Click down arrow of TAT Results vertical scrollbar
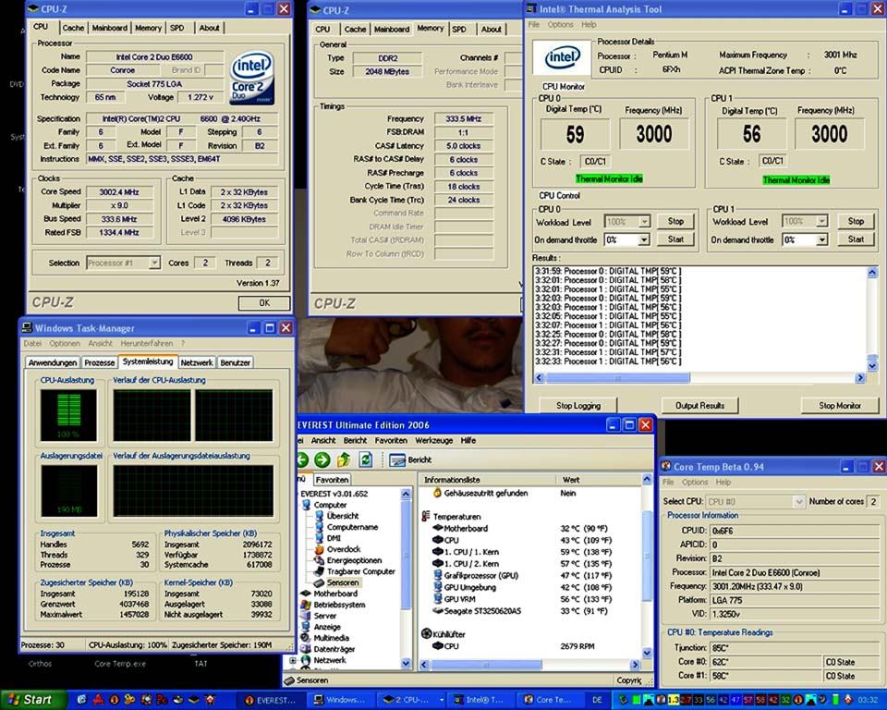 (x=871, y=366)
